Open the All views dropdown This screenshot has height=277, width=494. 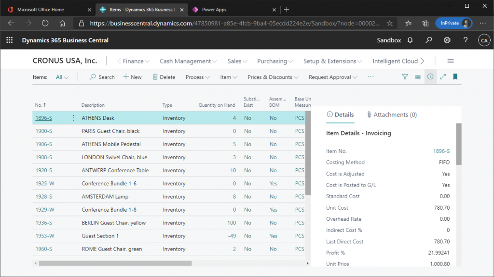tap(62, 77)
